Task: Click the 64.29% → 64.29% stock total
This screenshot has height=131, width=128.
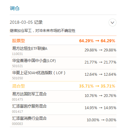Action: [97, 41]
